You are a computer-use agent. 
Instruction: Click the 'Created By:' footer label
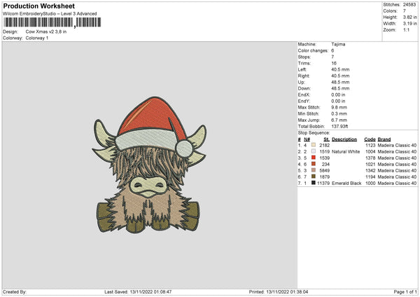tap(15, 291)
